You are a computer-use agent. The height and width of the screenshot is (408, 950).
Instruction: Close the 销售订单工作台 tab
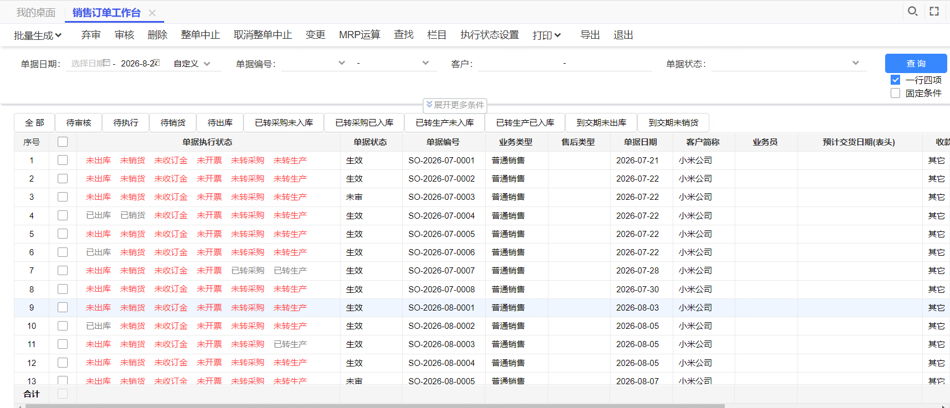[152, 13]
